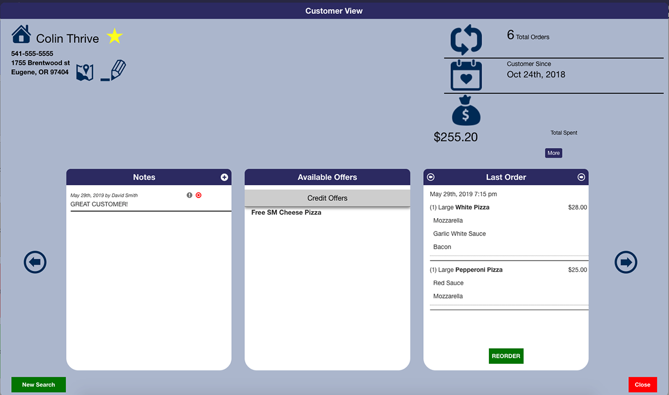Click the pencil edit customer icon
This screenshot has height=395, width=669.
(x=114, y=71)
